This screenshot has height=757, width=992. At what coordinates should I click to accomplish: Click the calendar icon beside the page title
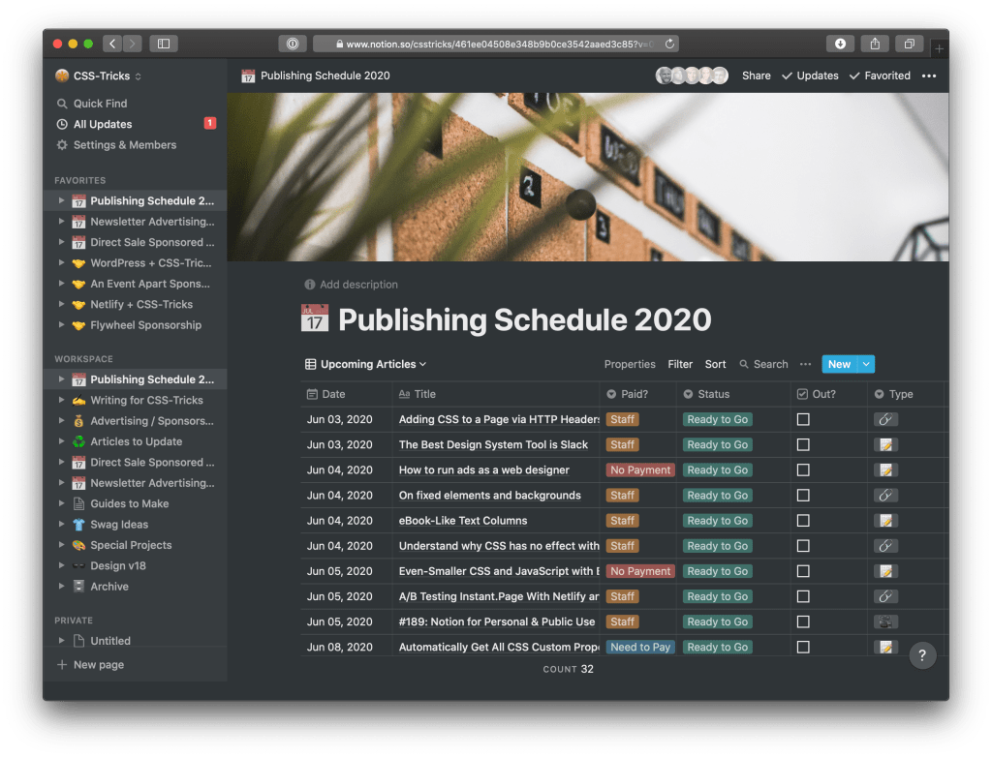(x=315, y=318)
